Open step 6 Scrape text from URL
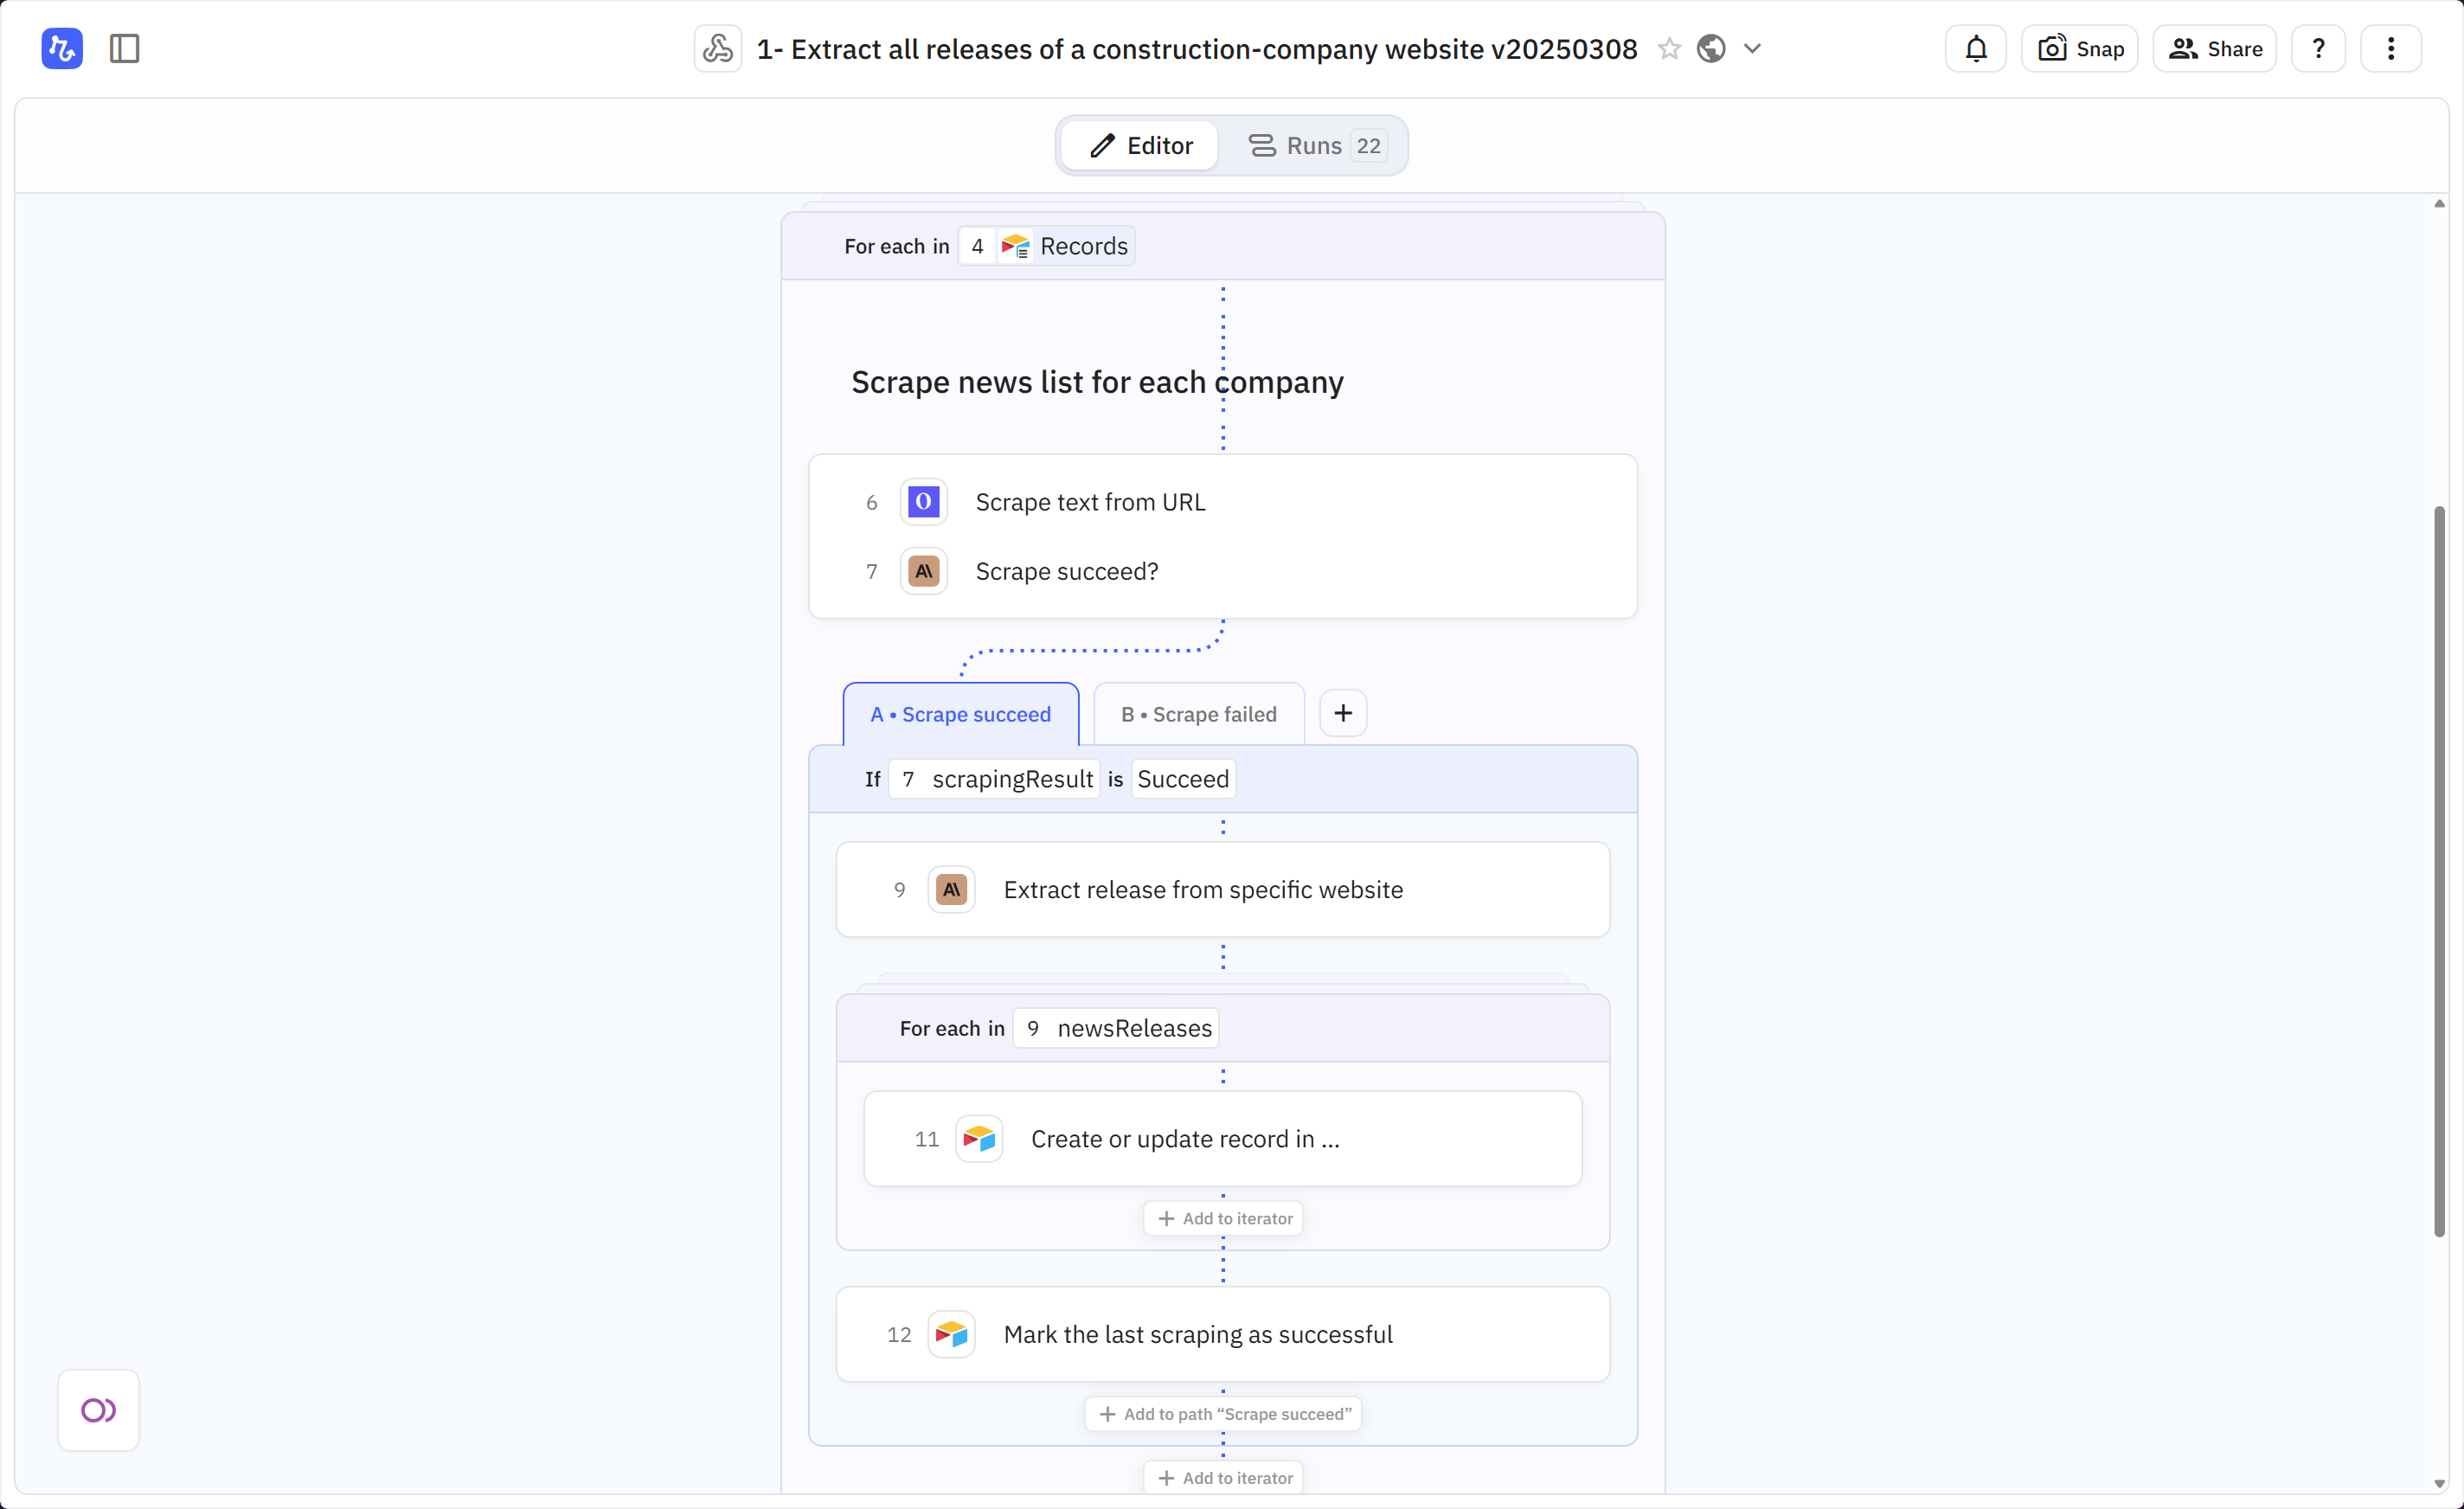The image size is (2464, 1509). coord(1222,502)
